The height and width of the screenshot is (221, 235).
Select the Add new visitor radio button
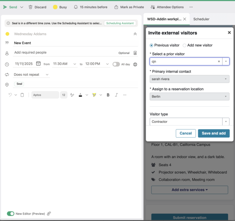click(184, 45)
